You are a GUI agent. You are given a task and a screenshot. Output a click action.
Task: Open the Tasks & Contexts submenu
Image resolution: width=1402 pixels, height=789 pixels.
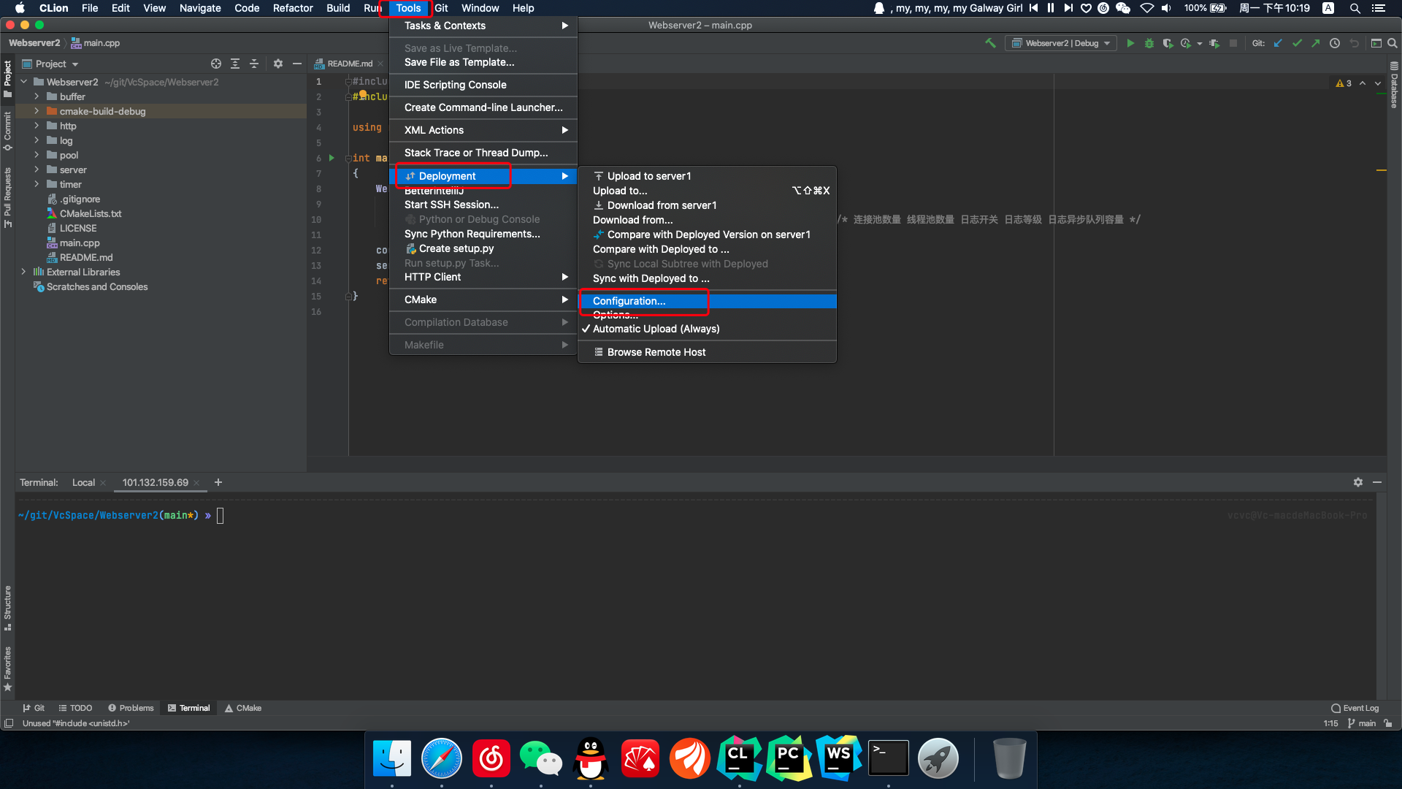tap(483, 26)
